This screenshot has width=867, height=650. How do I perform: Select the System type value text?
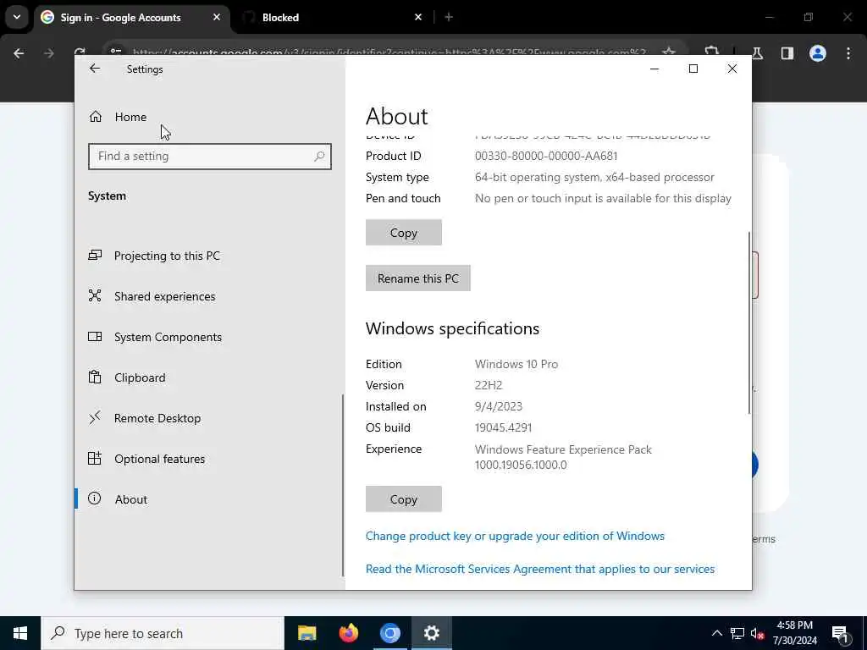[594, 178]
